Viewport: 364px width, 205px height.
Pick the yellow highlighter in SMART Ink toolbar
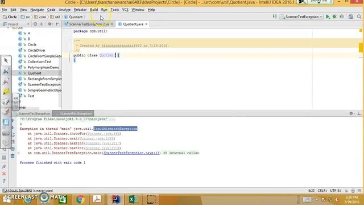(x=6, y=92)
